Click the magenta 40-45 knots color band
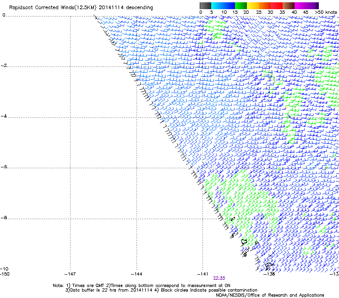 pos(301,6)
